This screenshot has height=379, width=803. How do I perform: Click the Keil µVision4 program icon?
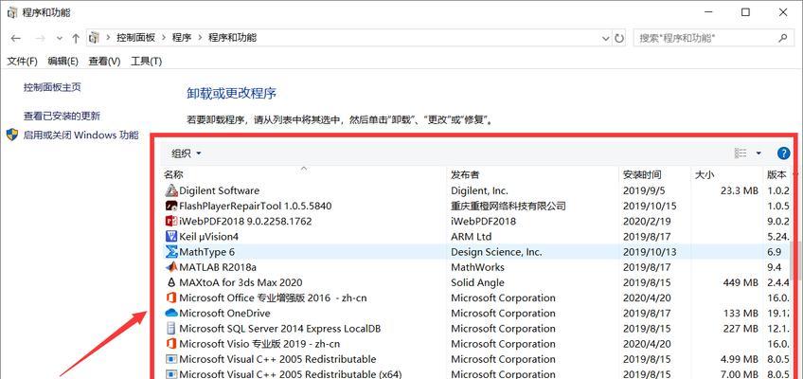pos(171,237)
